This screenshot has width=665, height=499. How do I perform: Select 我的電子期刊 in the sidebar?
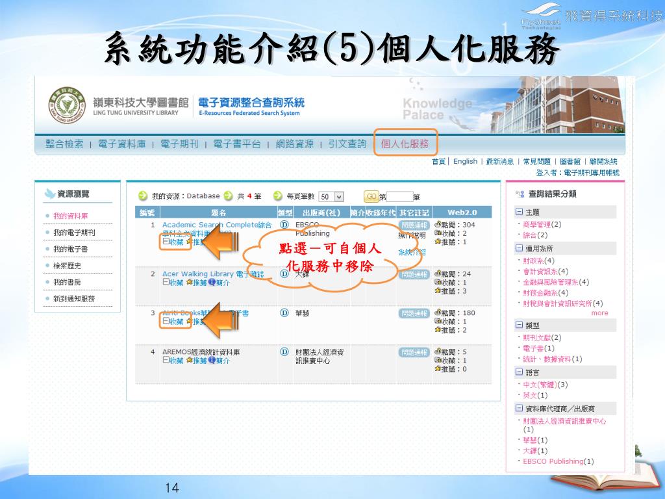coord(74,233)
